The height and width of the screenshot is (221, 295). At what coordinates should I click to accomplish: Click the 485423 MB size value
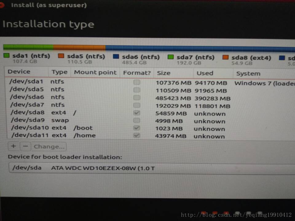point(173,98)
